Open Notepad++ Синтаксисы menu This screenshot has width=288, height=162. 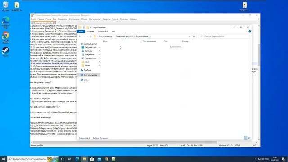coord(74,19)
